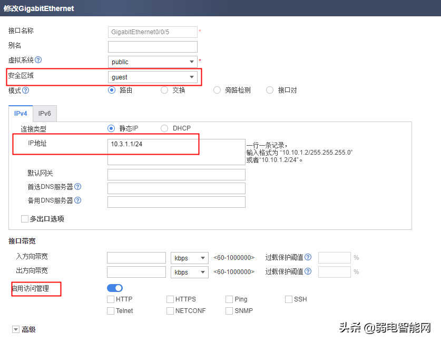Open inbound bandwidth kbps unit dropdown
This screenshot has height=343, width=441.
coord(189,258)
